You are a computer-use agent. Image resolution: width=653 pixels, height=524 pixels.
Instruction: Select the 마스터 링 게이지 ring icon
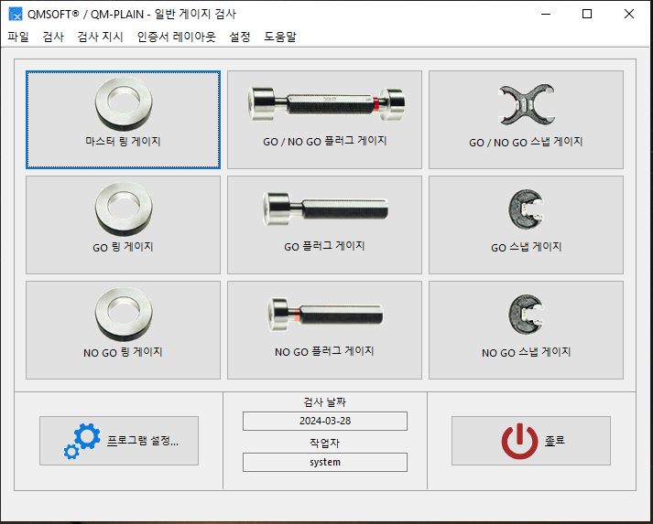(124, 104)
